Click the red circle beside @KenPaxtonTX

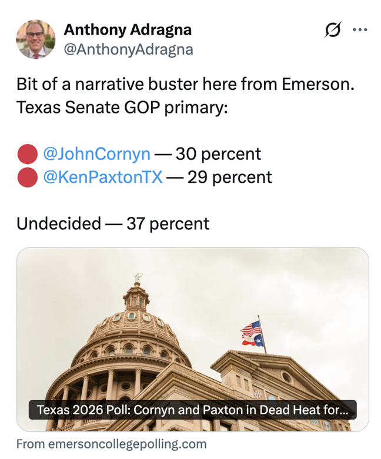click(27, 177)
